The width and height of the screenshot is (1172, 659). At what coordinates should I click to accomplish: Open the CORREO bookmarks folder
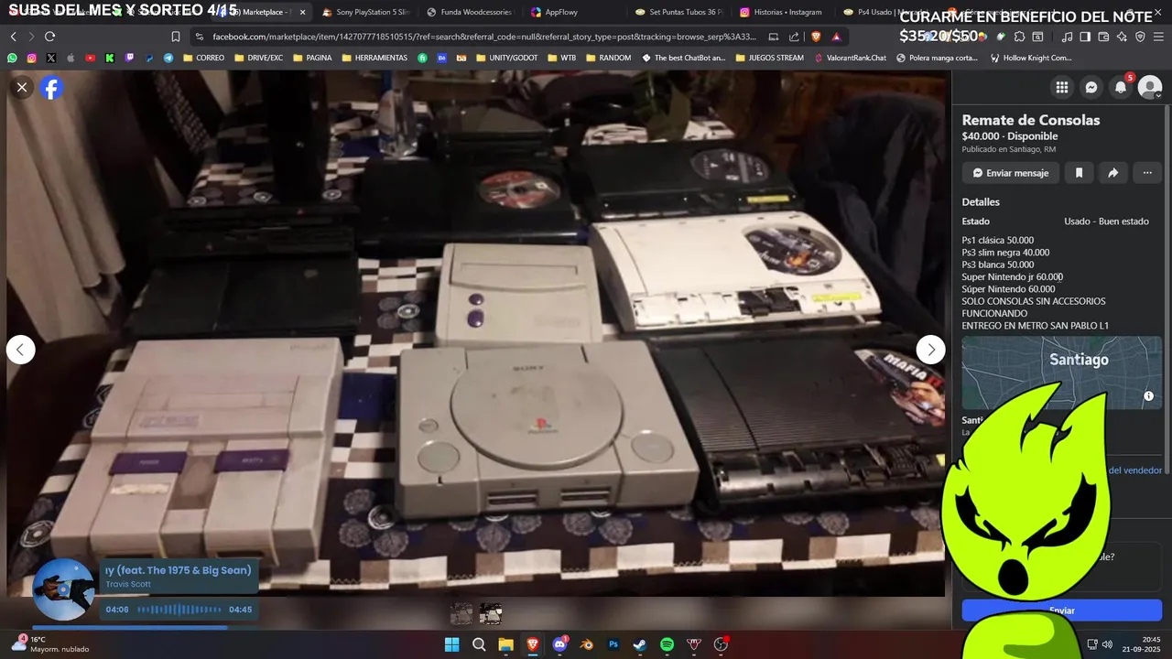203,58
